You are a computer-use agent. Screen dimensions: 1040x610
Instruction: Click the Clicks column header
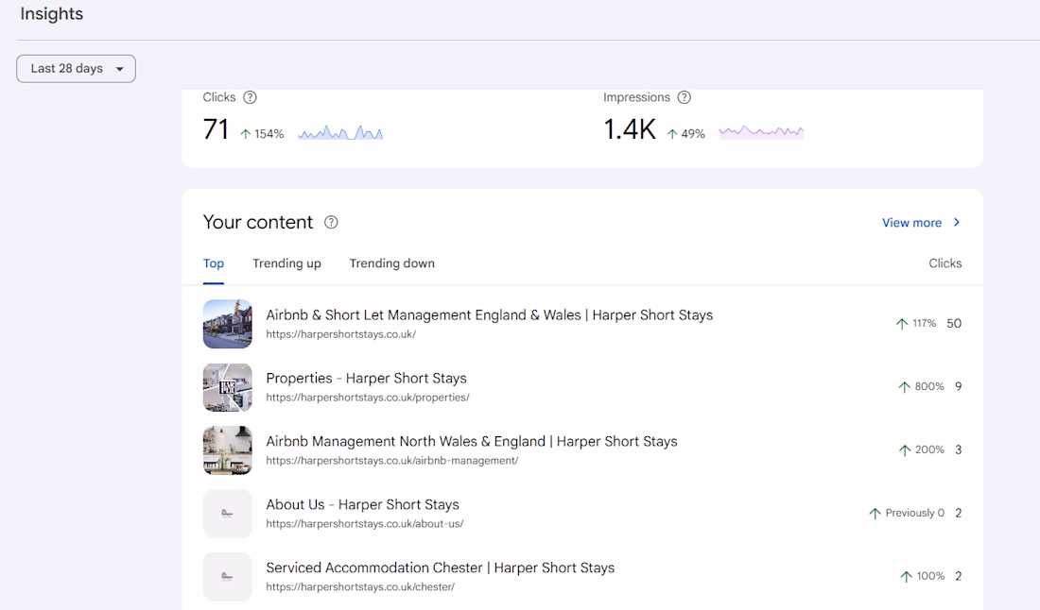tap(945, 263)
